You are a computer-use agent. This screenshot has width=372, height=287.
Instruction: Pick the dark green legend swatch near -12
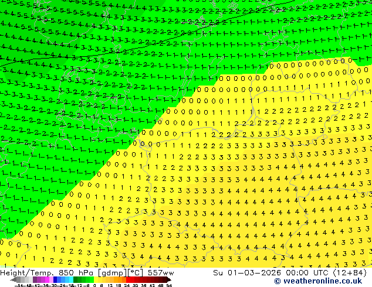point(76,280)
